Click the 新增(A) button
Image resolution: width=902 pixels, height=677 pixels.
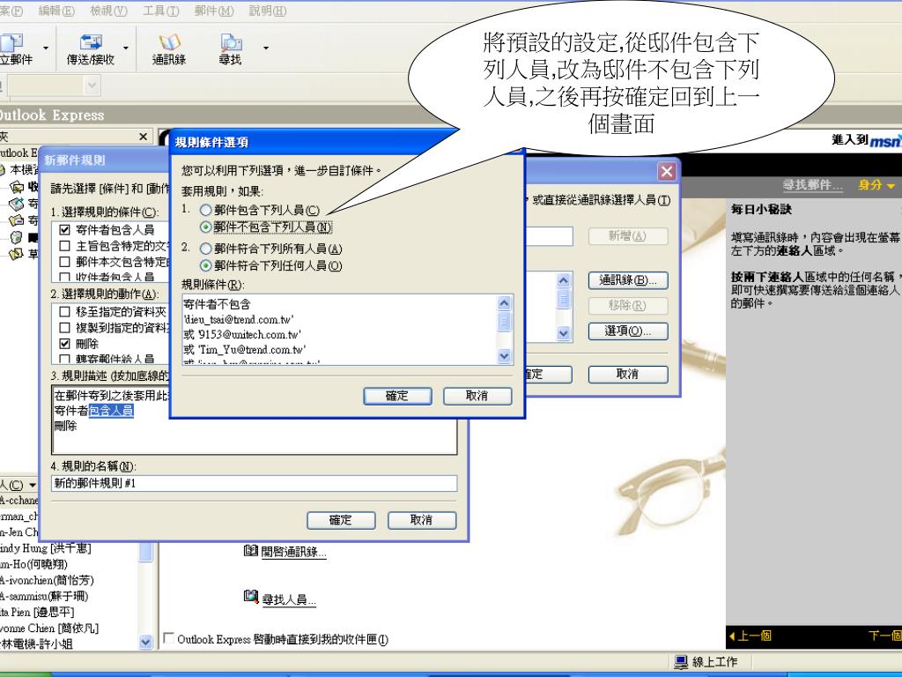click(628, 236)
